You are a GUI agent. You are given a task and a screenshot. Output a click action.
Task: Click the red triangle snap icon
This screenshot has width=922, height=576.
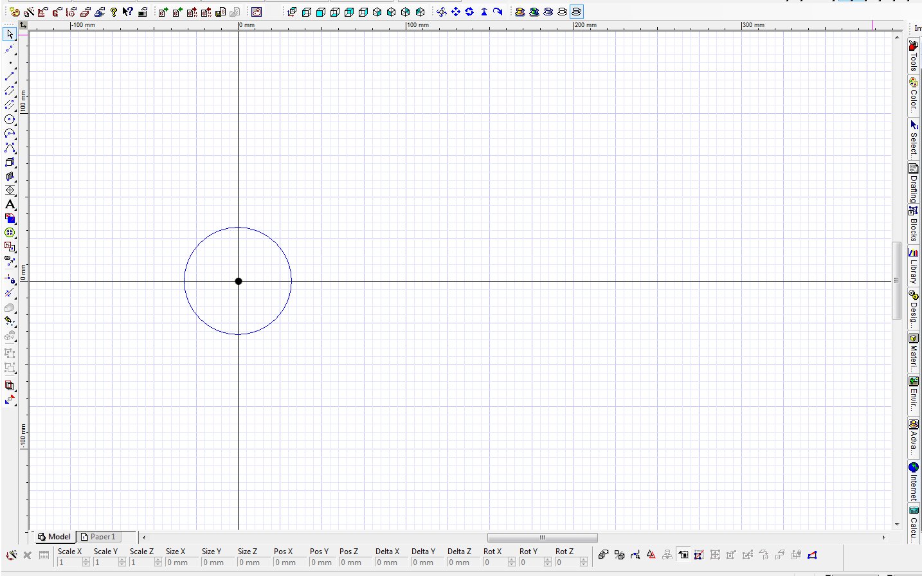651,555
